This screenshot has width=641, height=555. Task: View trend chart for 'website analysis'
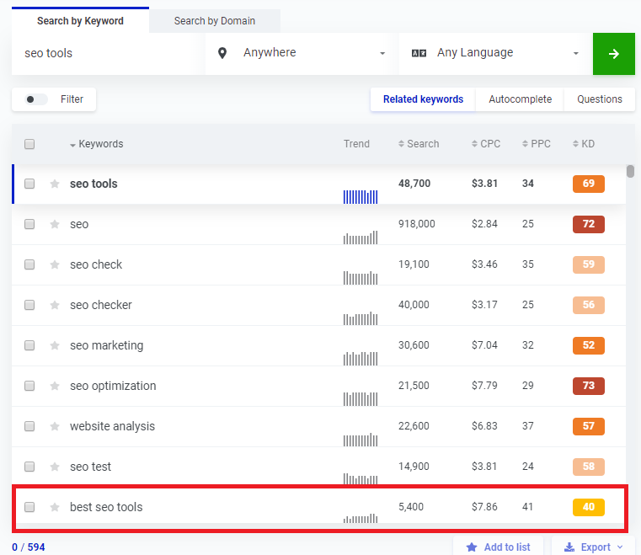pos(361,440)
